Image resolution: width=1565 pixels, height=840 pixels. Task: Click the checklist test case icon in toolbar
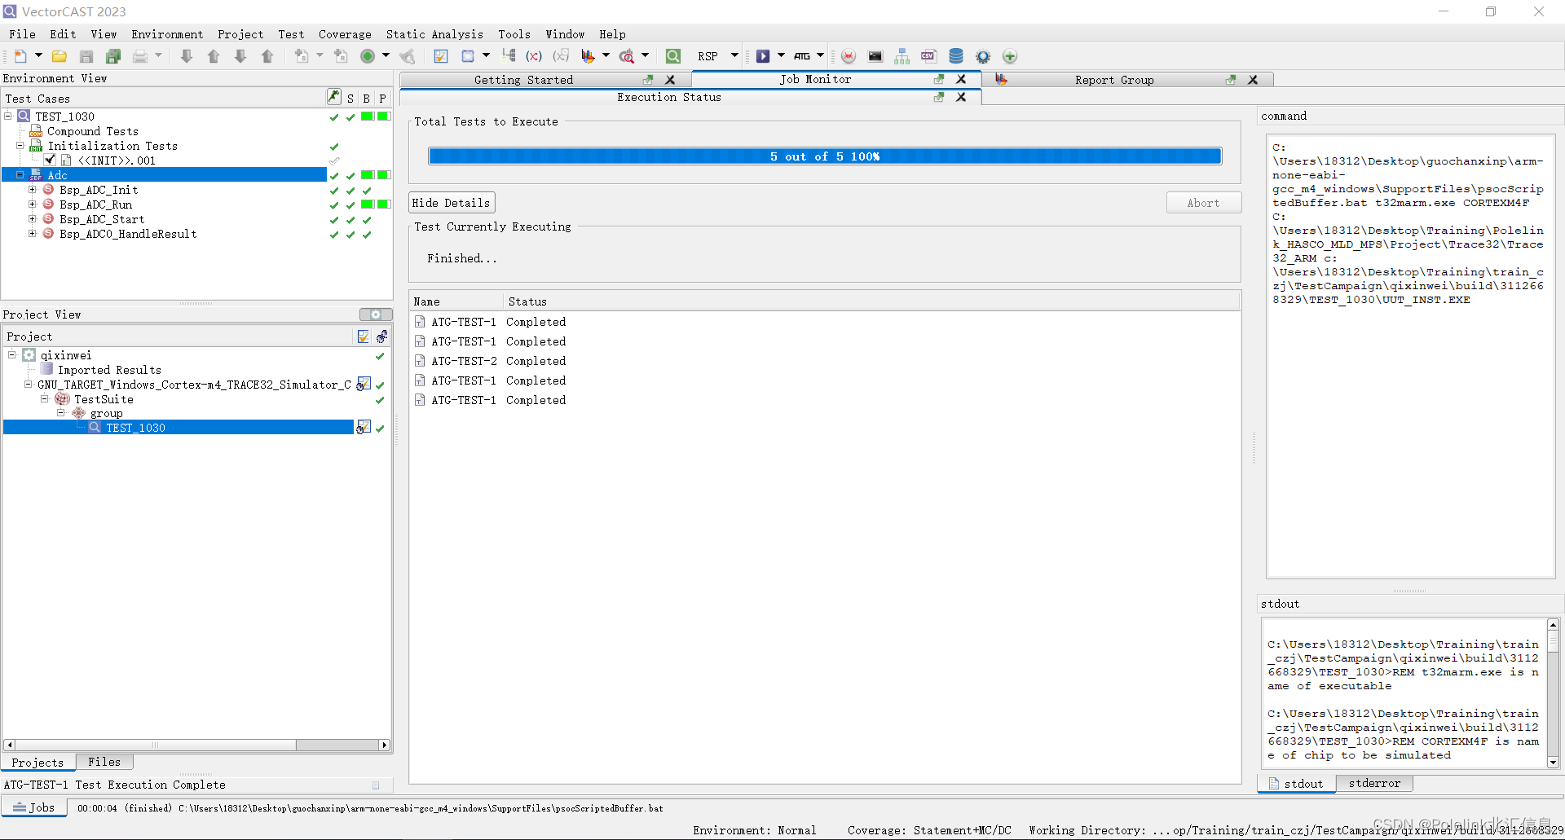(x=441, y=56)
